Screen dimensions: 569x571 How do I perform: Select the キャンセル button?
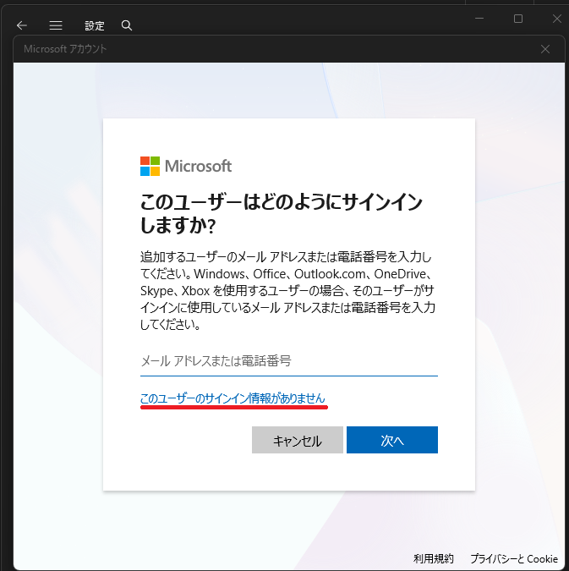[298, 440]
